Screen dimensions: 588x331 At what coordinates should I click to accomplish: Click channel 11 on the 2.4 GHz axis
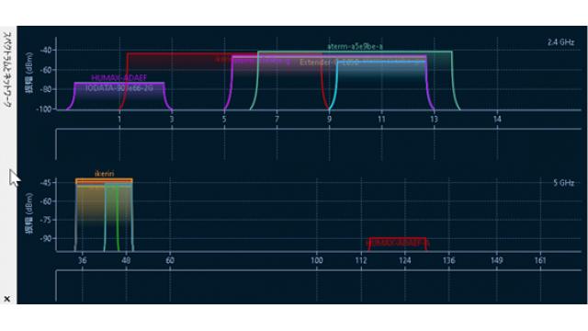tap(381, 120)
